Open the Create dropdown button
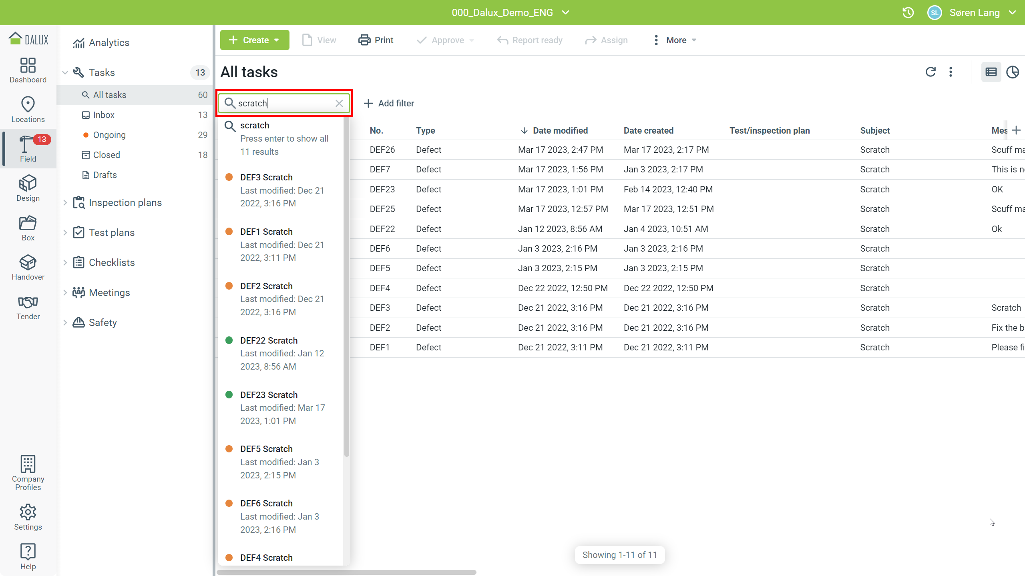 (255, 40)
